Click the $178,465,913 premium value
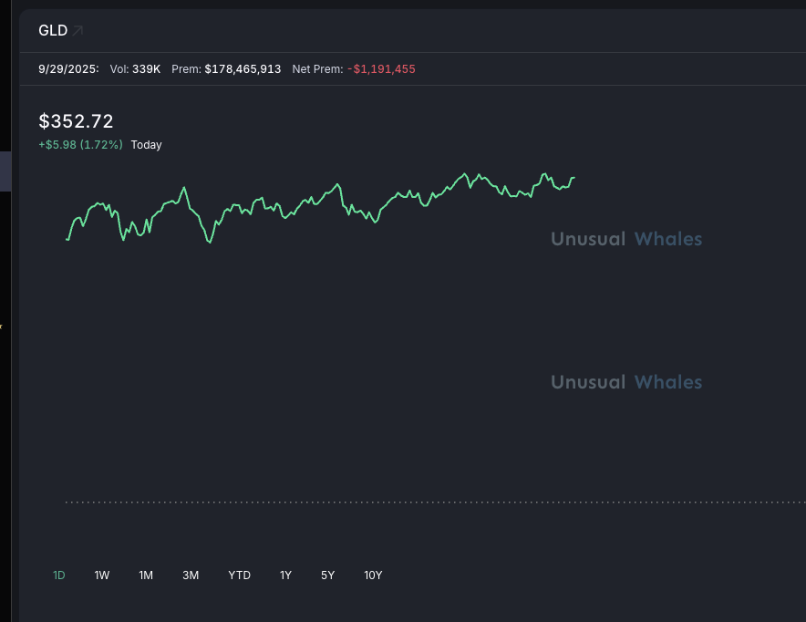Image resolution: width=806 pixels, height=622 pixels. pyautogui.click(x=243, y=69)
